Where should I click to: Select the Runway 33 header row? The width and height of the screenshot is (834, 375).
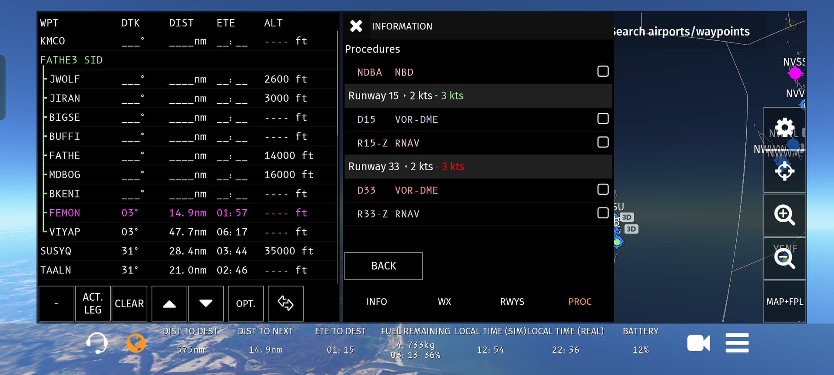click(478, 166)
